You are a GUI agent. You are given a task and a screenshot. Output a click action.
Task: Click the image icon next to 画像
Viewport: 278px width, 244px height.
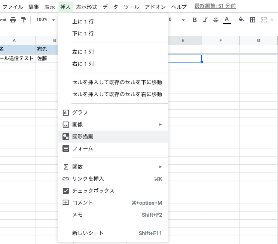[x=66, y=125]
